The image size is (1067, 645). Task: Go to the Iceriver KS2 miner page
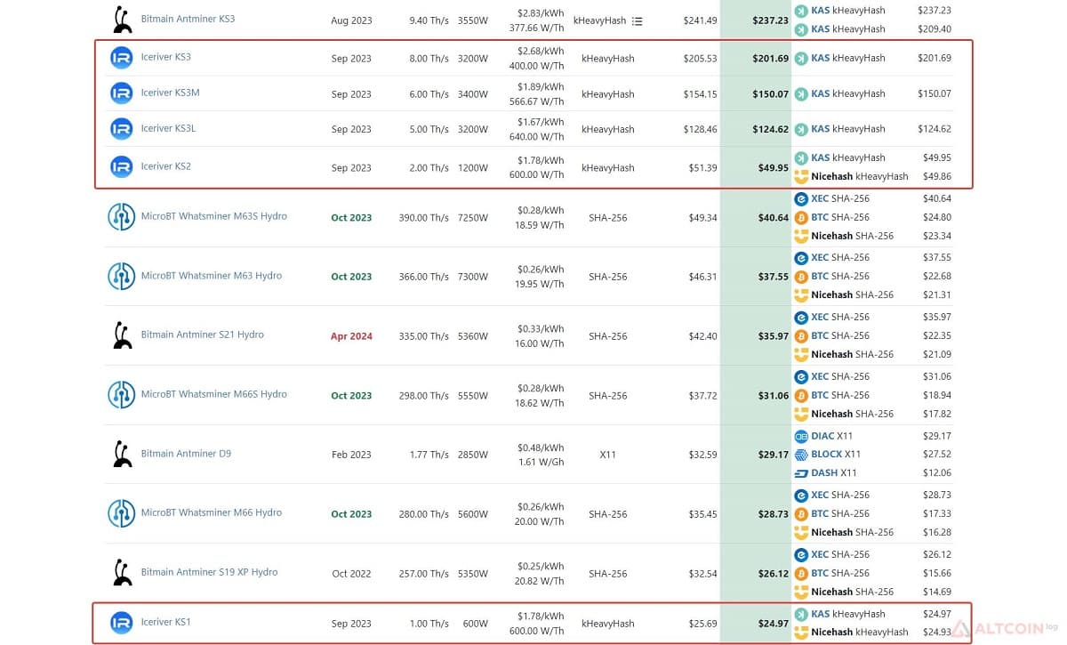pos(165,166)
